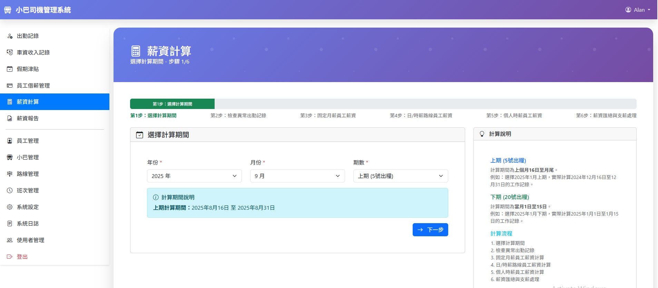
Task: Click the 登出 logout link
Action: (22, 257)
